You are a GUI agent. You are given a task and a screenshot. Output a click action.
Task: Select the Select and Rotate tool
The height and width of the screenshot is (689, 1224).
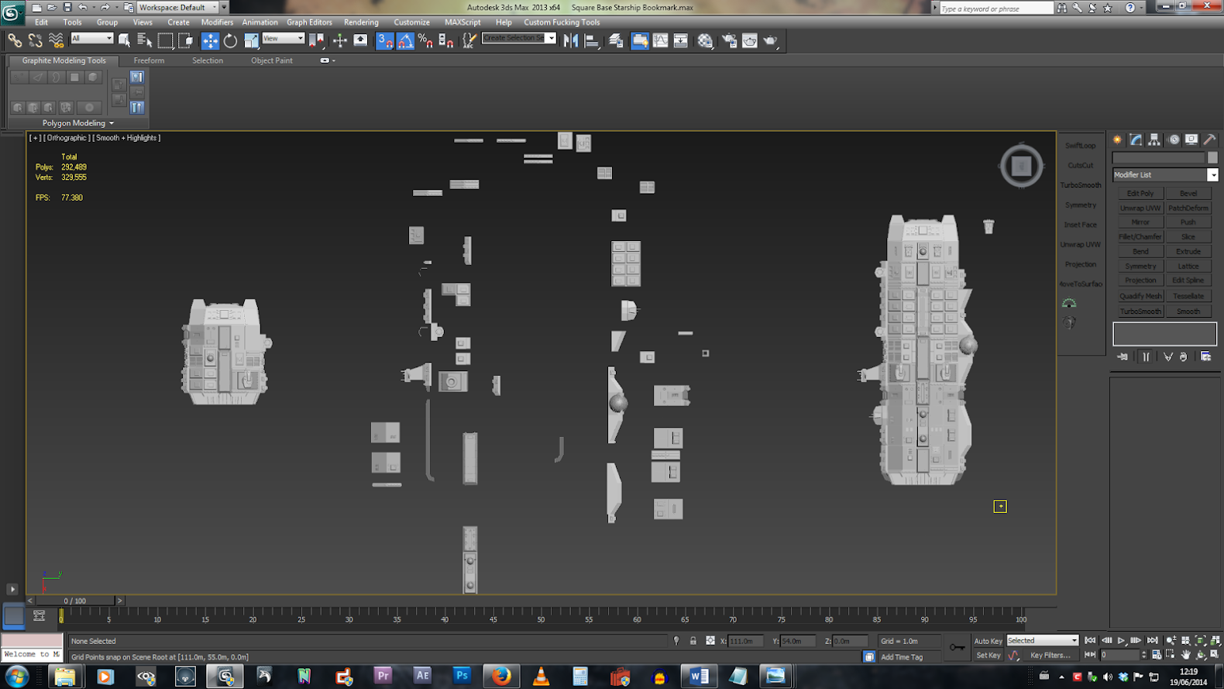point(230,41)
